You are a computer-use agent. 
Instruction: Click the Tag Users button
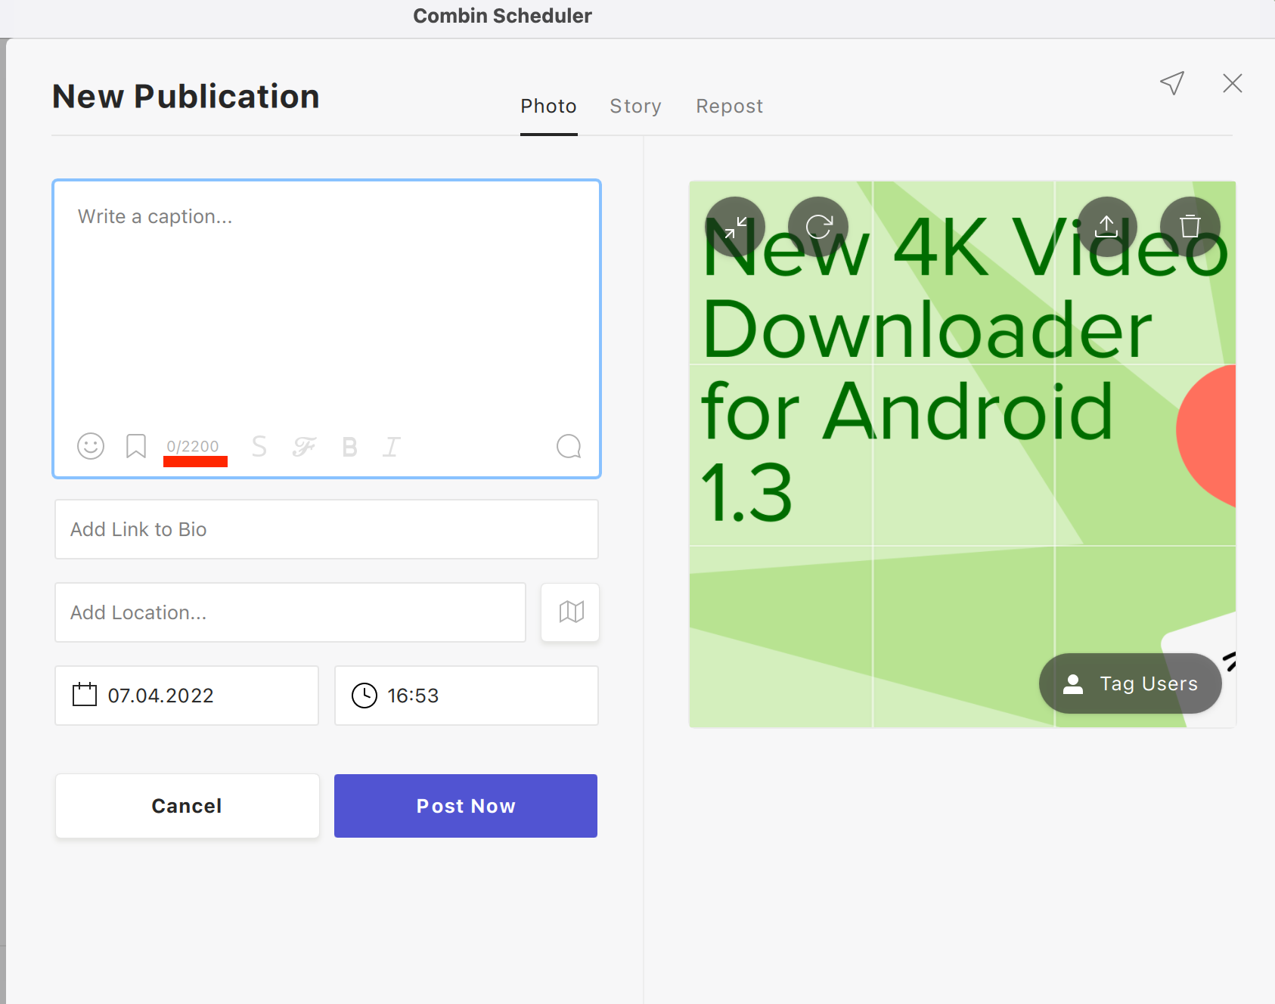pos(1131,683)
